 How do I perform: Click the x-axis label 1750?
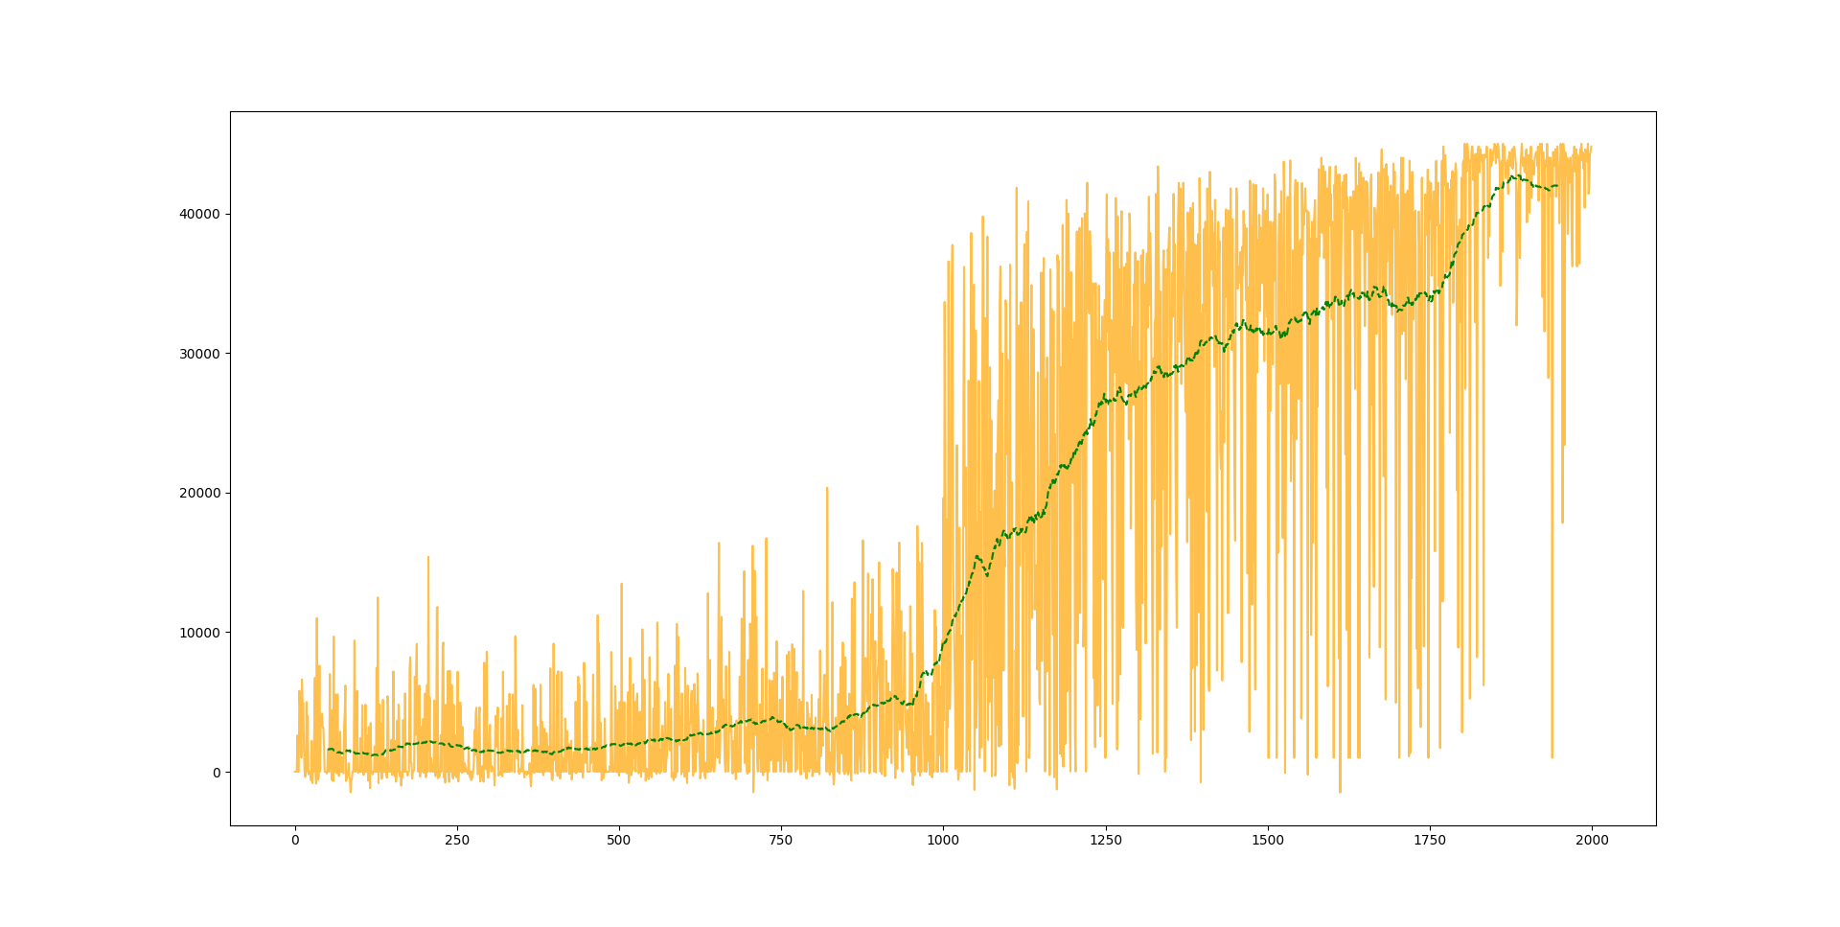pos(1430,841)
